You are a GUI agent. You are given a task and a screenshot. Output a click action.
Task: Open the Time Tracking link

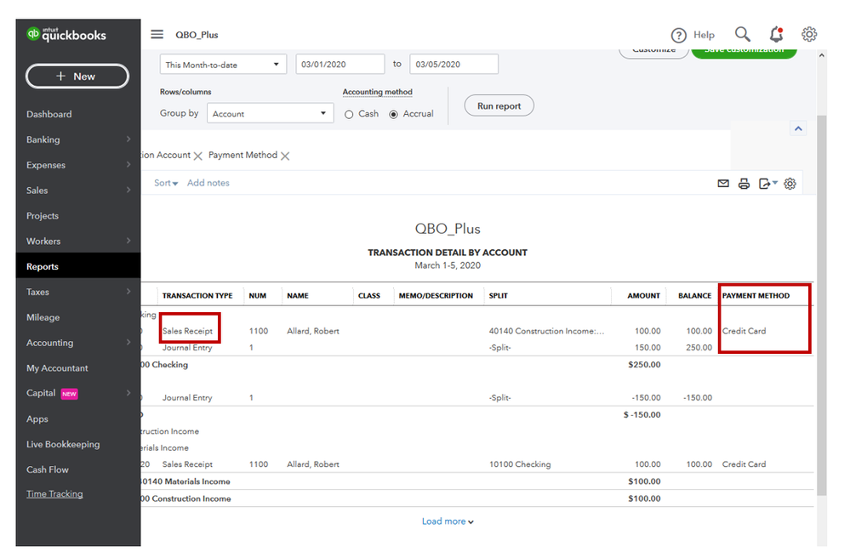click(54, 494)
